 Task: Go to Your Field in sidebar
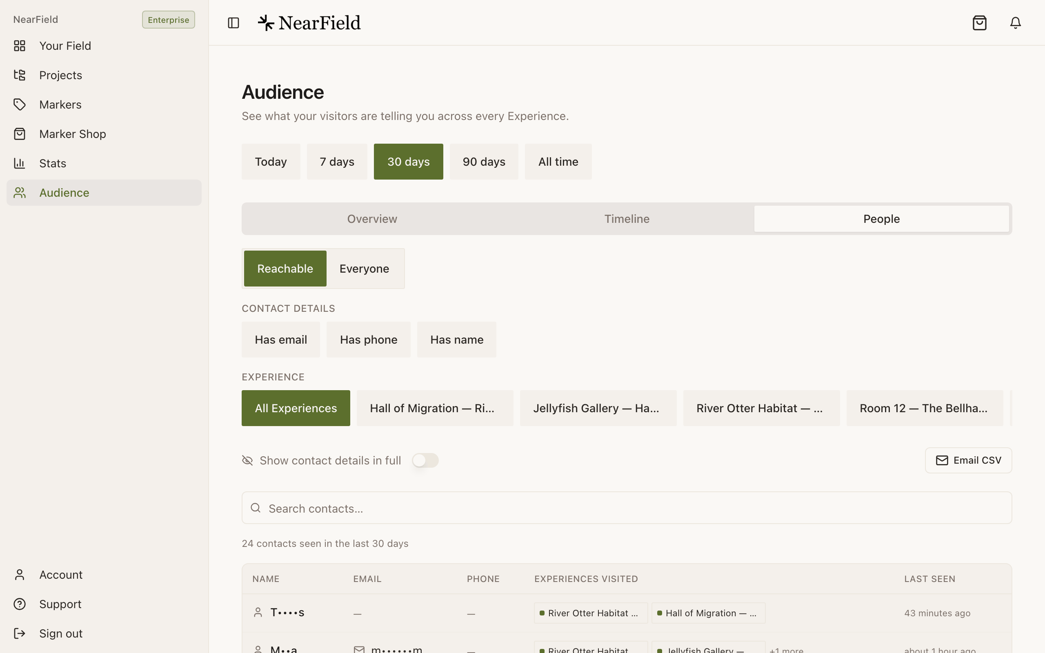click(104, 46)
